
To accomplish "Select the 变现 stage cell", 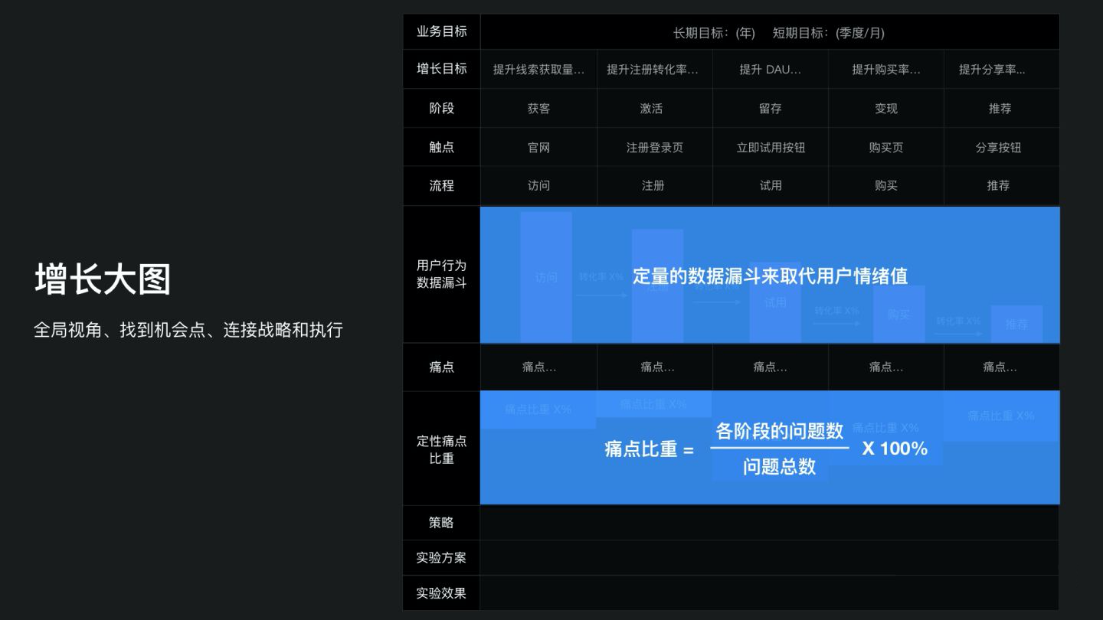I will [x=885, y=108].
